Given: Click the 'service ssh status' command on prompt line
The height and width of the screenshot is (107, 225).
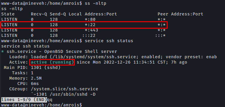Looking at the screenshot, I should (x=109, y=41).
